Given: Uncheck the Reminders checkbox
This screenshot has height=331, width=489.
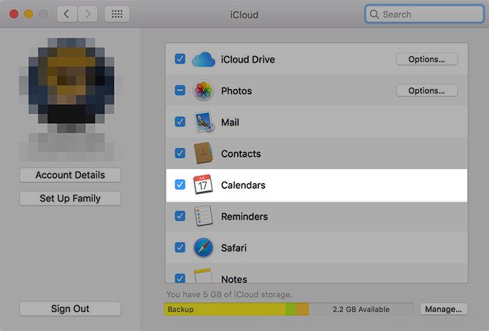Looking at the screenshot, I should (x=180, y=216).
